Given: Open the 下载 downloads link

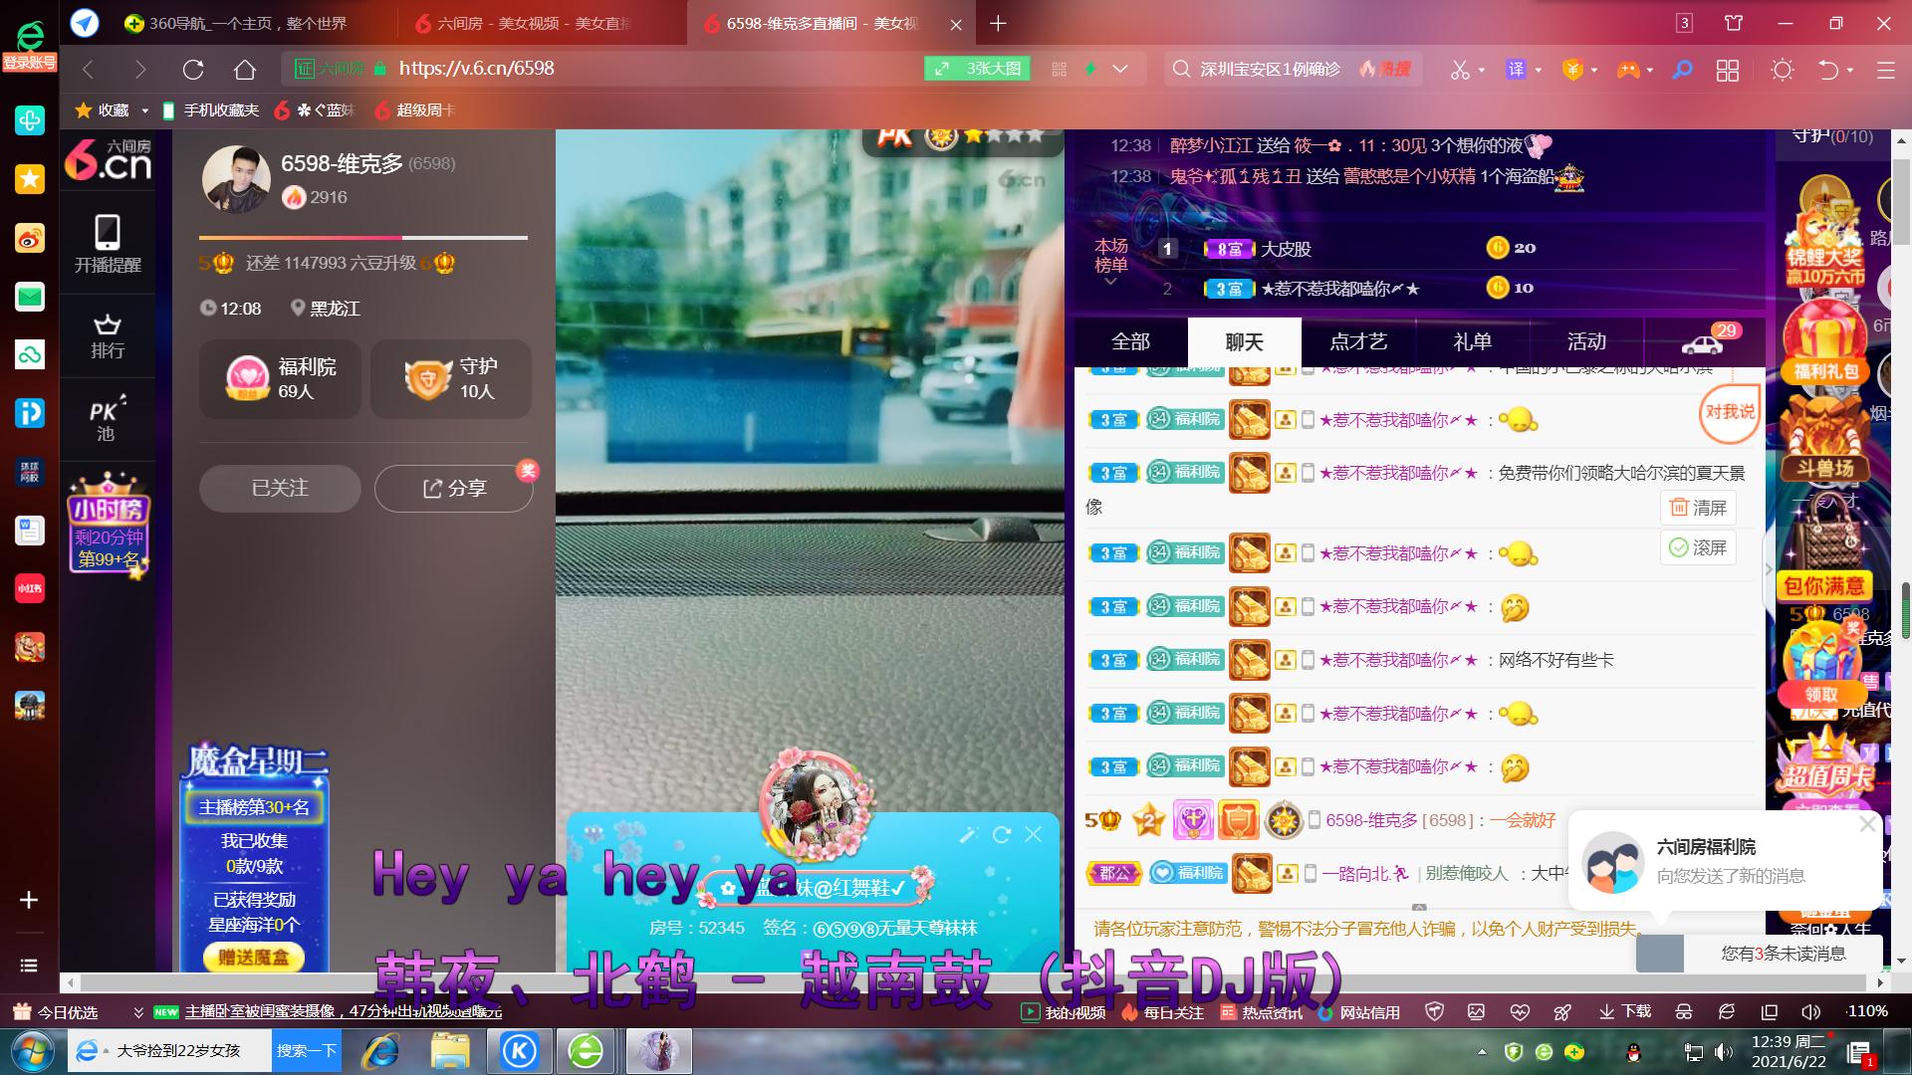Looking at the screenshot, I should click(x=1625, y=1012).
